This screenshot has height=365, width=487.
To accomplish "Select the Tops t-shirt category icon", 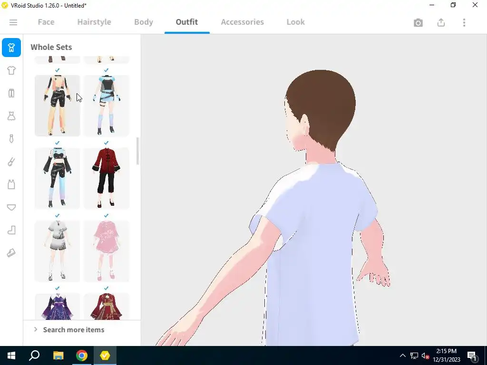I will coord(11,70).
